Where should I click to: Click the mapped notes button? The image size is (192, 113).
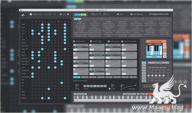(129, 94)
